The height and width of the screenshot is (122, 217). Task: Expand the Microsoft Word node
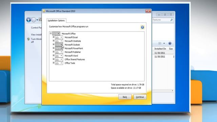(x=54, y=55)
